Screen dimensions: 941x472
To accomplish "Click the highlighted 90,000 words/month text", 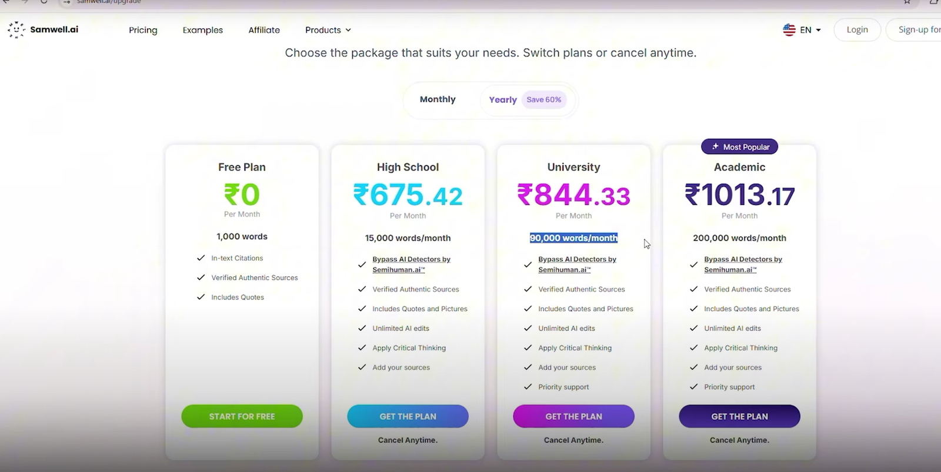I will 573,238.
